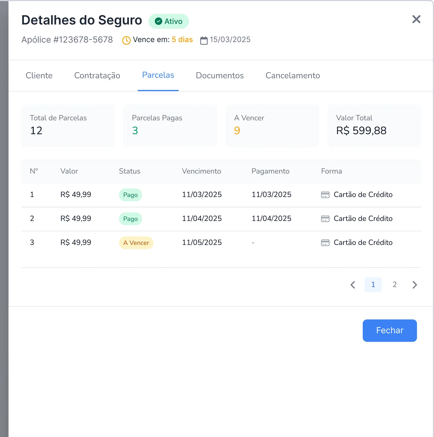Click the Vencimento column header

pyautogui.click(x=201, y=171)
